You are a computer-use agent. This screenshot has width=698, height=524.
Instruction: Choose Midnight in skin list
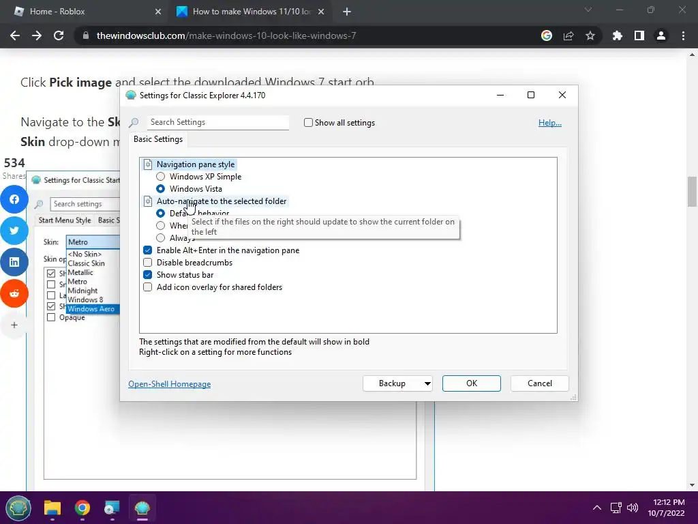pos(82,291)
